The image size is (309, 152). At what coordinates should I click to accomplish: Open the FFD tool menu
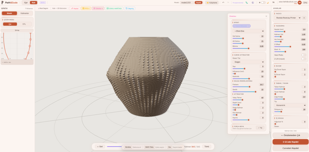tap(86, 8)
